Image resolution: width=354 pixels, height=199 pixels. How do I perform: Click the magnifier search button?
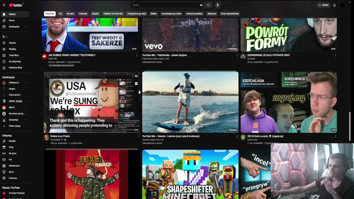208,5
